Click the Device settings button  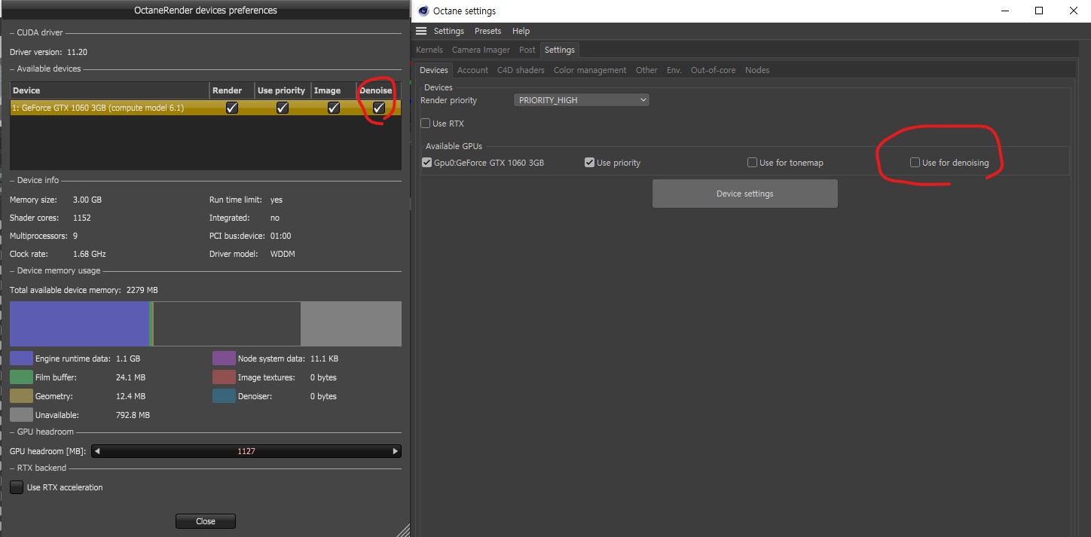coord(744,194)
